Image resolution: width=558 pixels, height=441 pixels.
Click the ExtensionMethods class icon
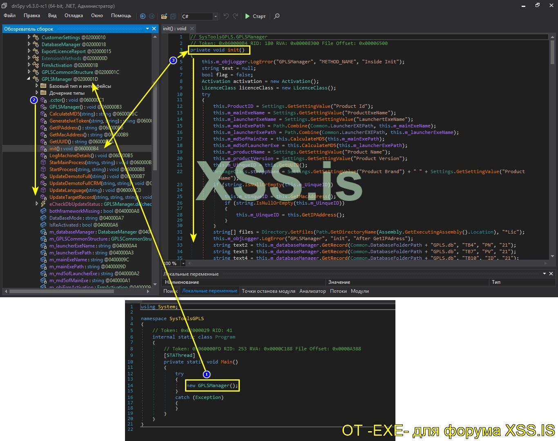(36, 58)
